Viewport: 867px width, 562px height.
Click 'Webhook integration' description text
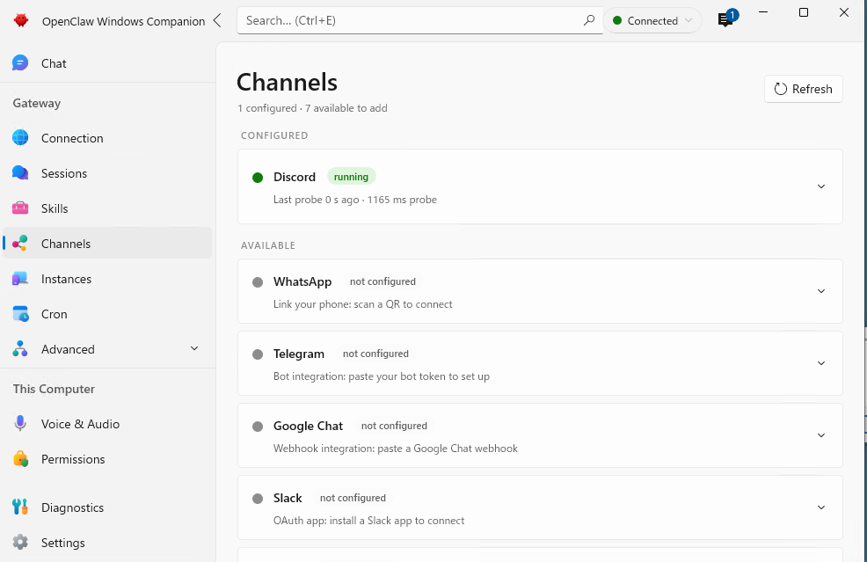click(x=396, y=449)
